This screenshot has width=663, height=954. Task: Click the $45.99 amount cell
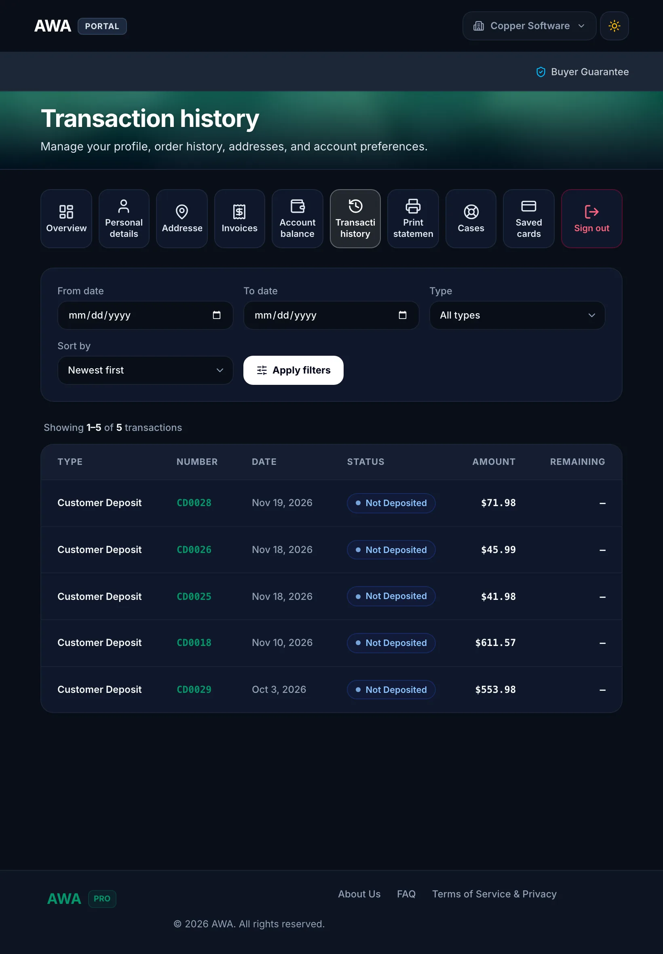point(498,549)
